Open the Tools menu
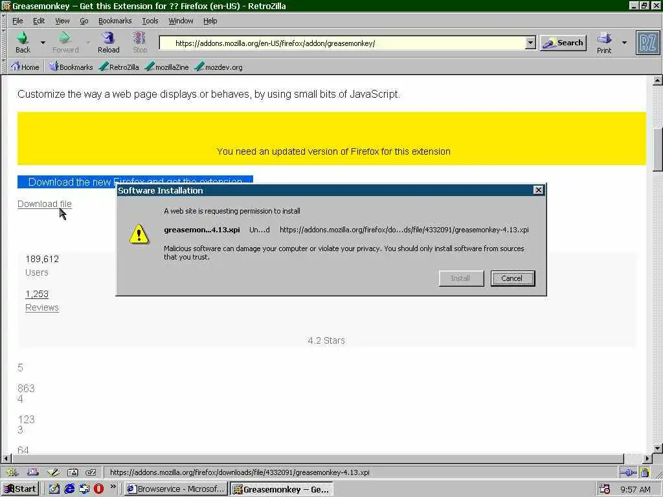Viewport: 663px width, 497px height. pos(150,21)
